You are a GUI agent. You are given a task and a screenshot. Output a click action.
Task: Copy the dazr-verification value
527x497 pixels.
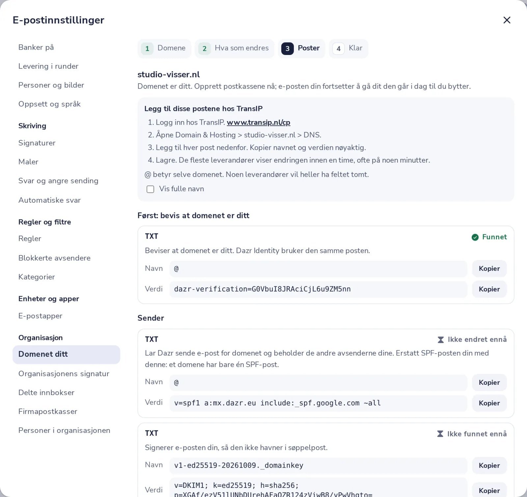click(x=489, y=289)
